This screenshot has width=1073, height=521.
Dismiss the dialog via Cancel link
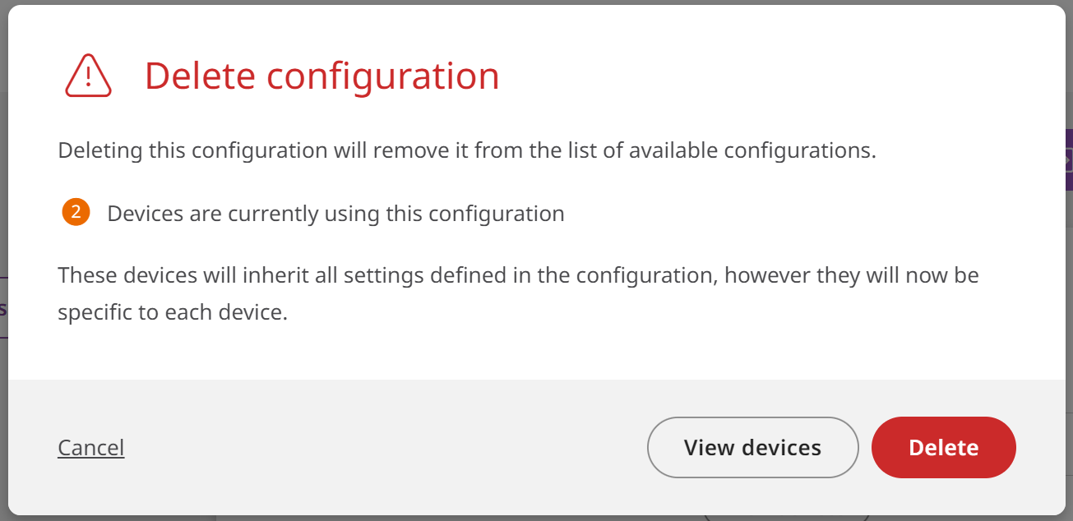[90, 447]
